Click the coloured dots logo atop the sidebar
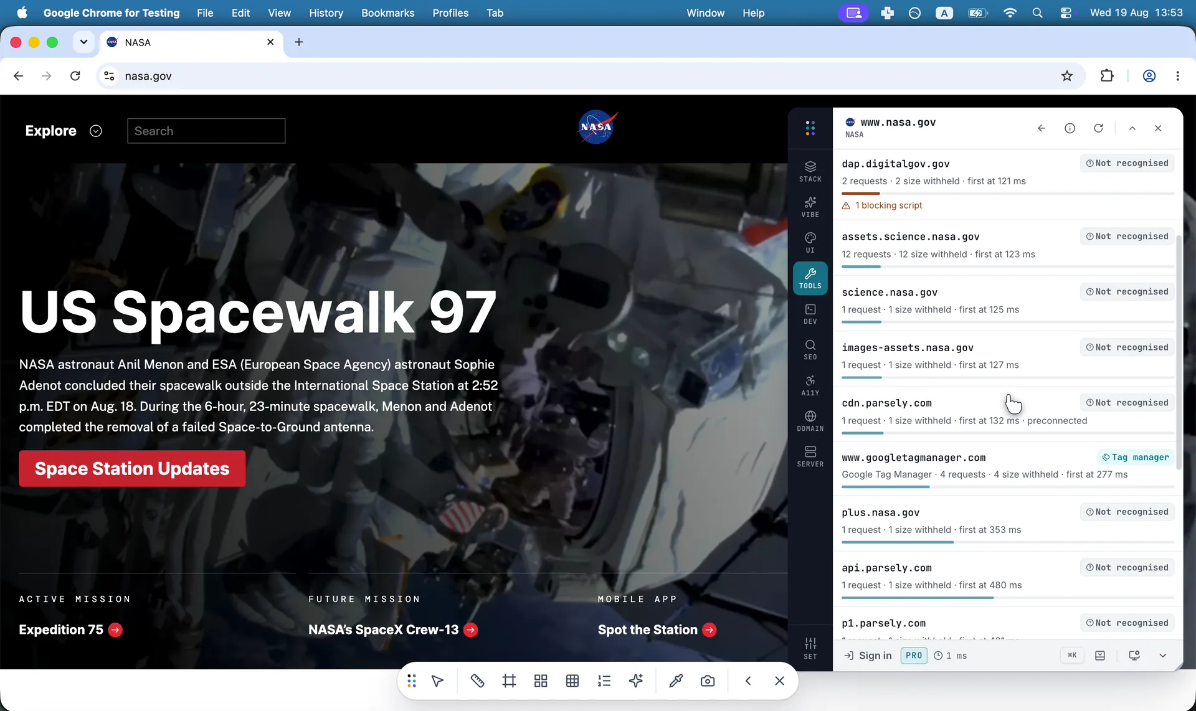1196x711 pixels. pyautogui.click(x=810, y=128)
